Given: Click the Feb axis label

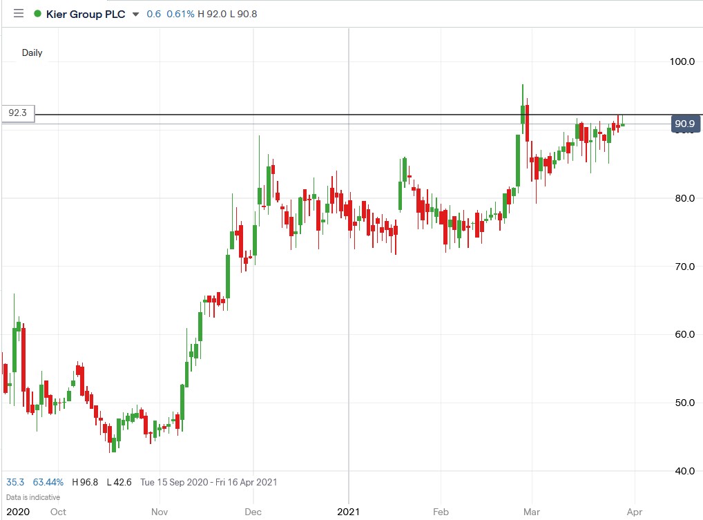Looking at the screenshot, I should point(441,512).
